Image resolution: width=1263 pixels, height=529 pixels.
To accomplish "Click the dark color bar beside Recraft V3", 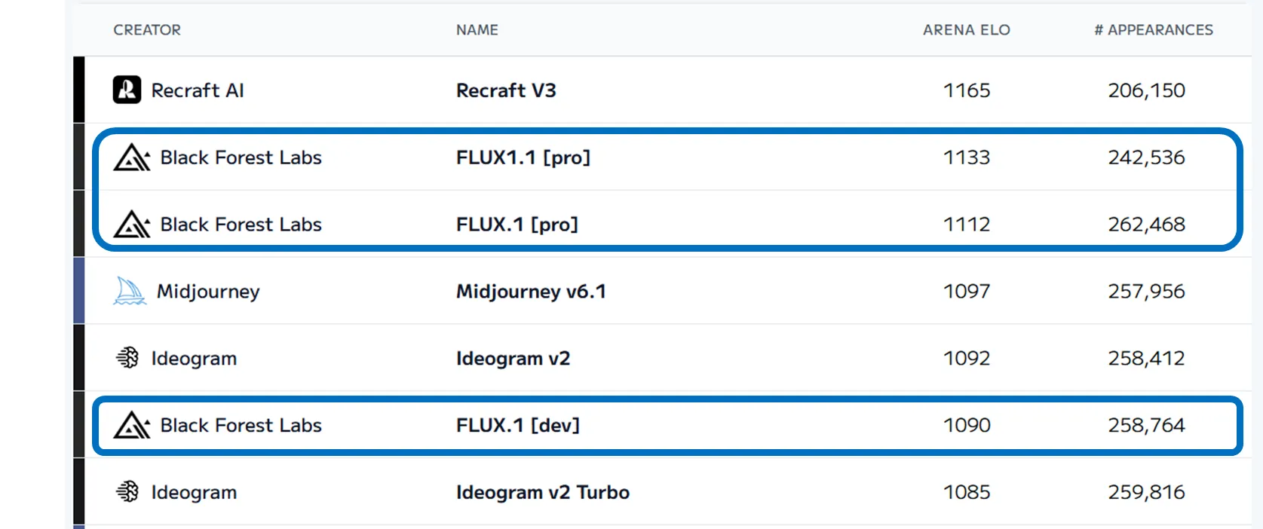I will point(78,89).
